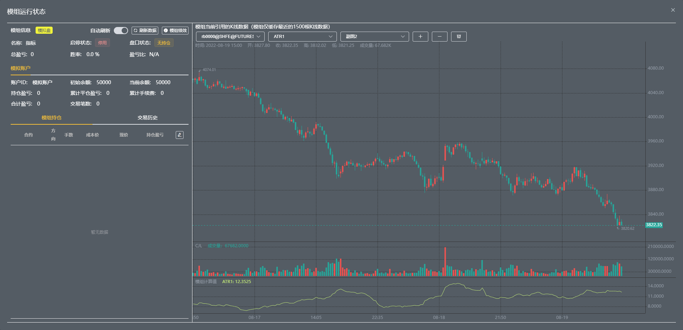Image resolution: width=683 pixels, height=330 pixels.
Task: Click the minus button above the chart
Action: (439, 37)
